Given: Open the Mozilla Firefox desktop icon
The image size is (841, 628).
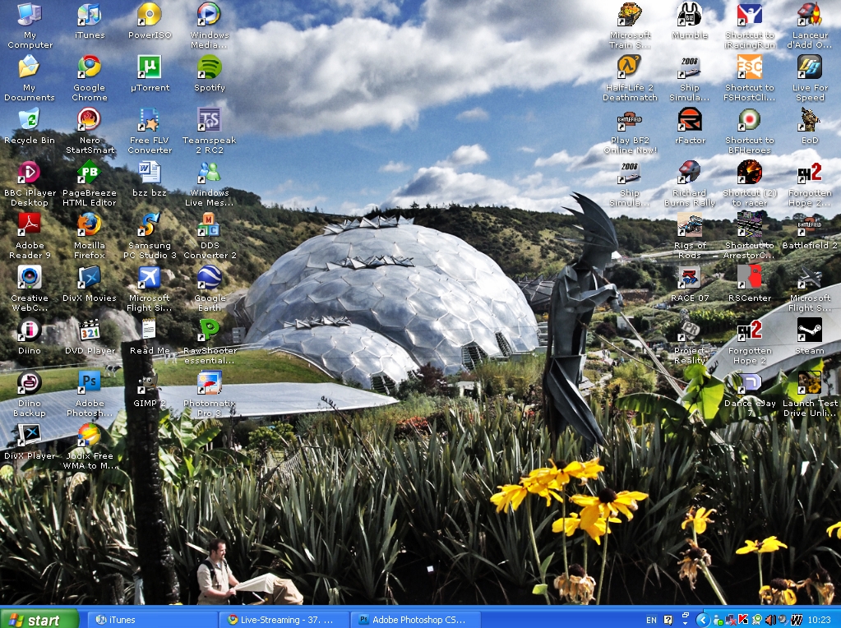Looking at the screenshot, I should point(90,225).
